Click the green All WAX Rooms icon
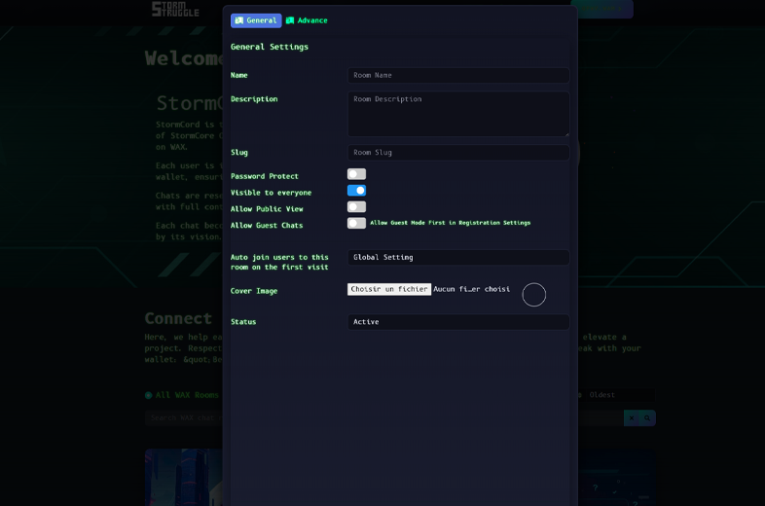765x506 pixels. (149, 395)
